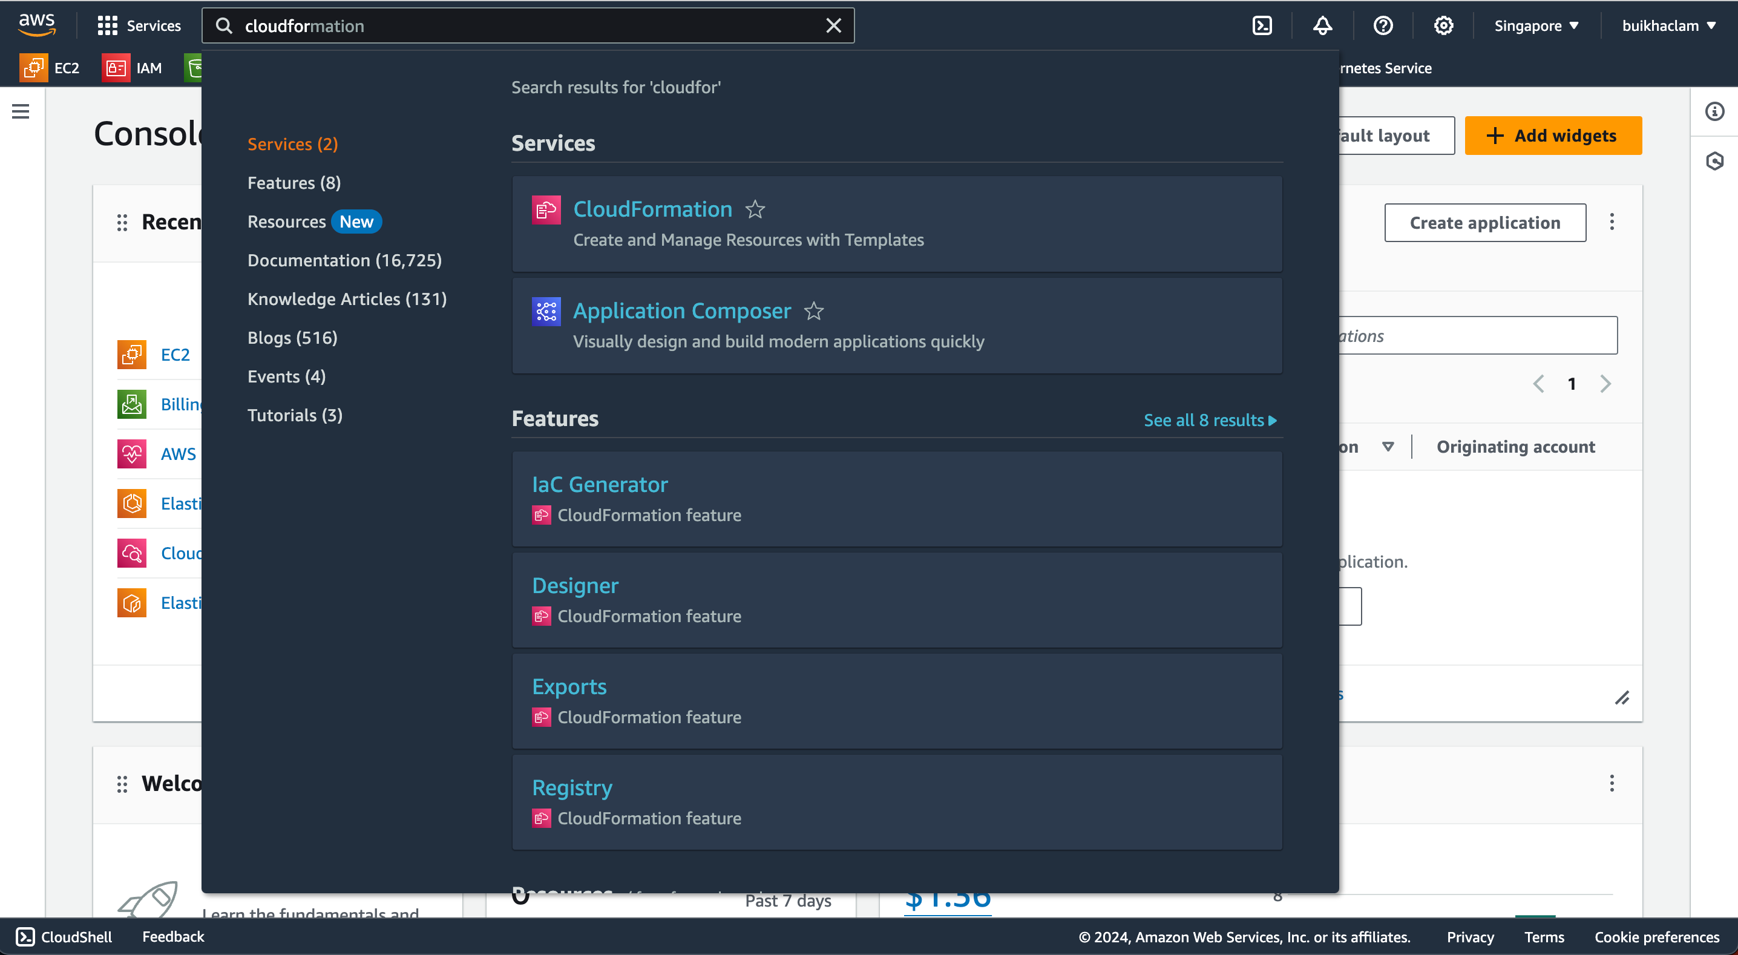Viewport: 1738px width, 955px height.
Task: Open the CloudFormation service icon
Action: pos(546,210)
